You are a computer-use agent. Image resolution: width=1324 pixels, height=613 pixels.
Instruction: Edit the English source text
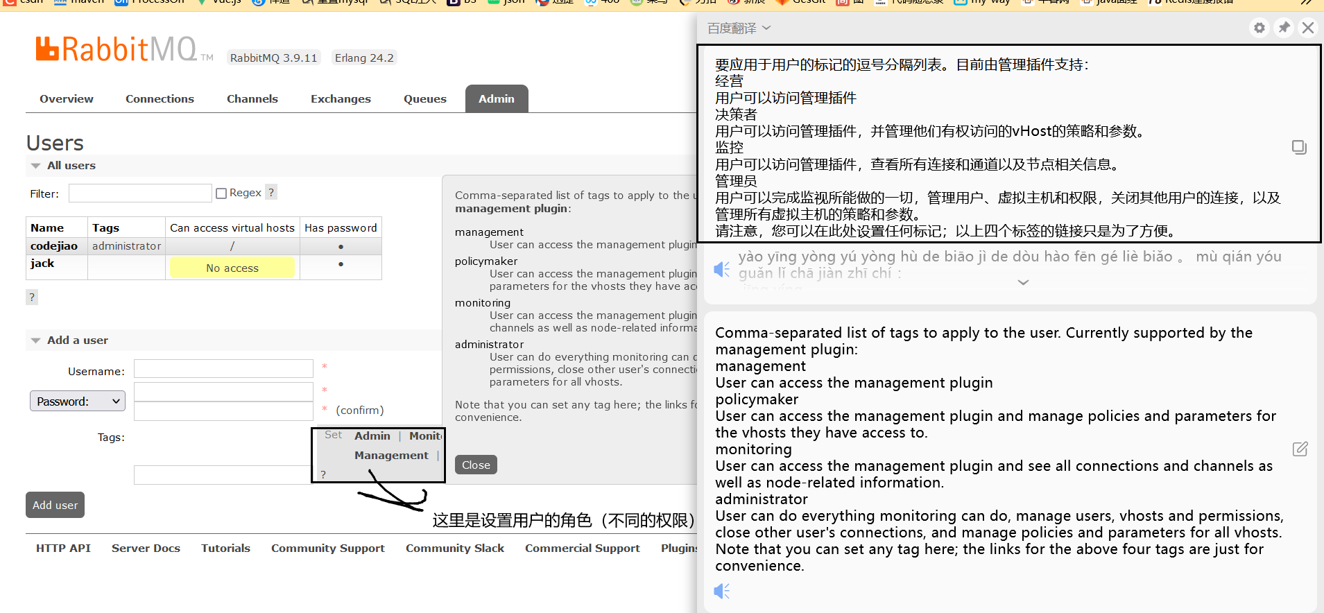point(1300,449)
